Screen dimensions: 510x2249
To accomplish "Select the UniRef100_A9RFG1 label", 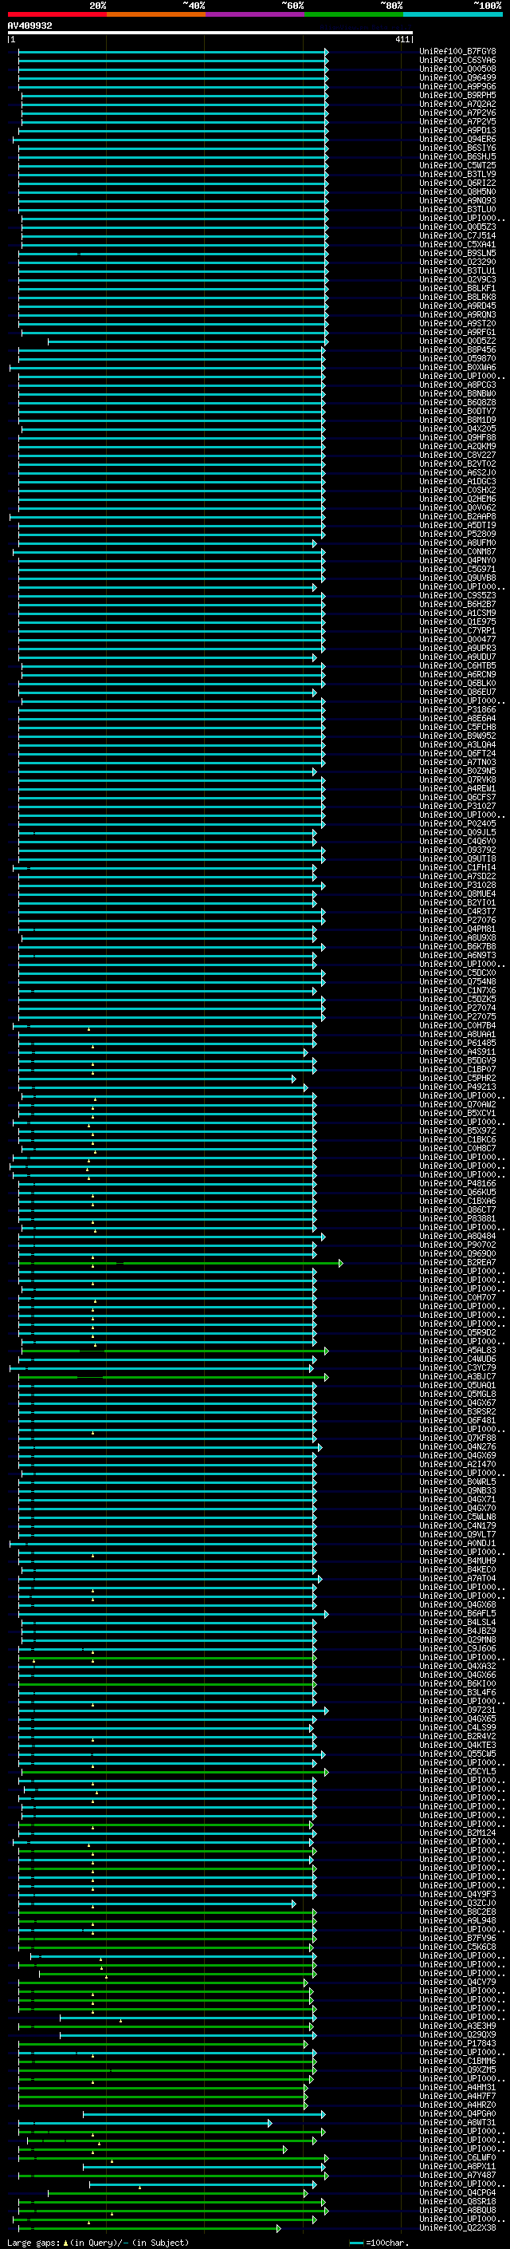I will (x=457, y=333).
